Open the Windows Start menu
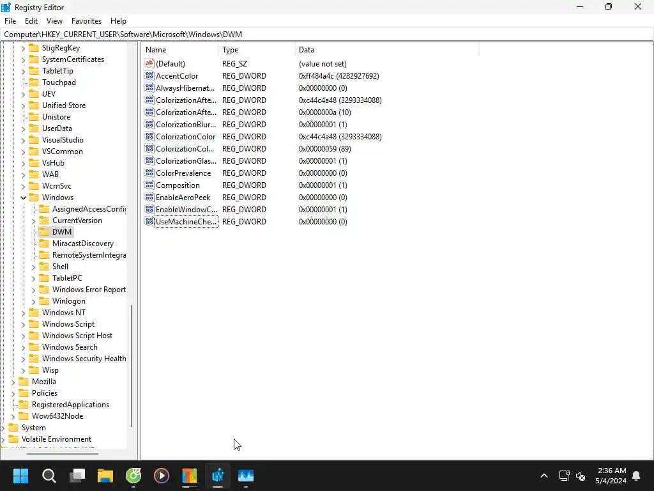This screenshot has height=491, width=654. tap(20, 475)
